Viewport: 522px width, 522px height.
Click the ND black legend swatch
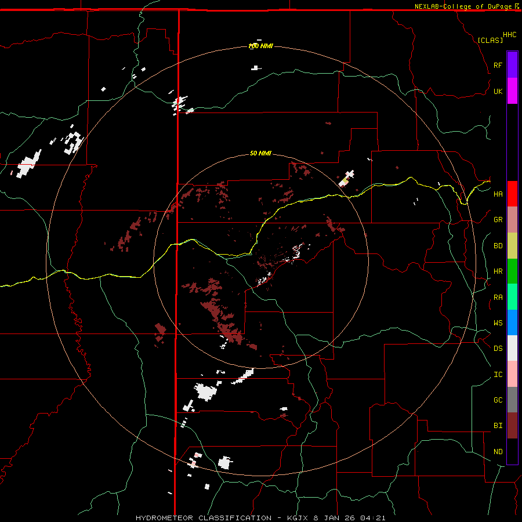(x=512, y=451)
